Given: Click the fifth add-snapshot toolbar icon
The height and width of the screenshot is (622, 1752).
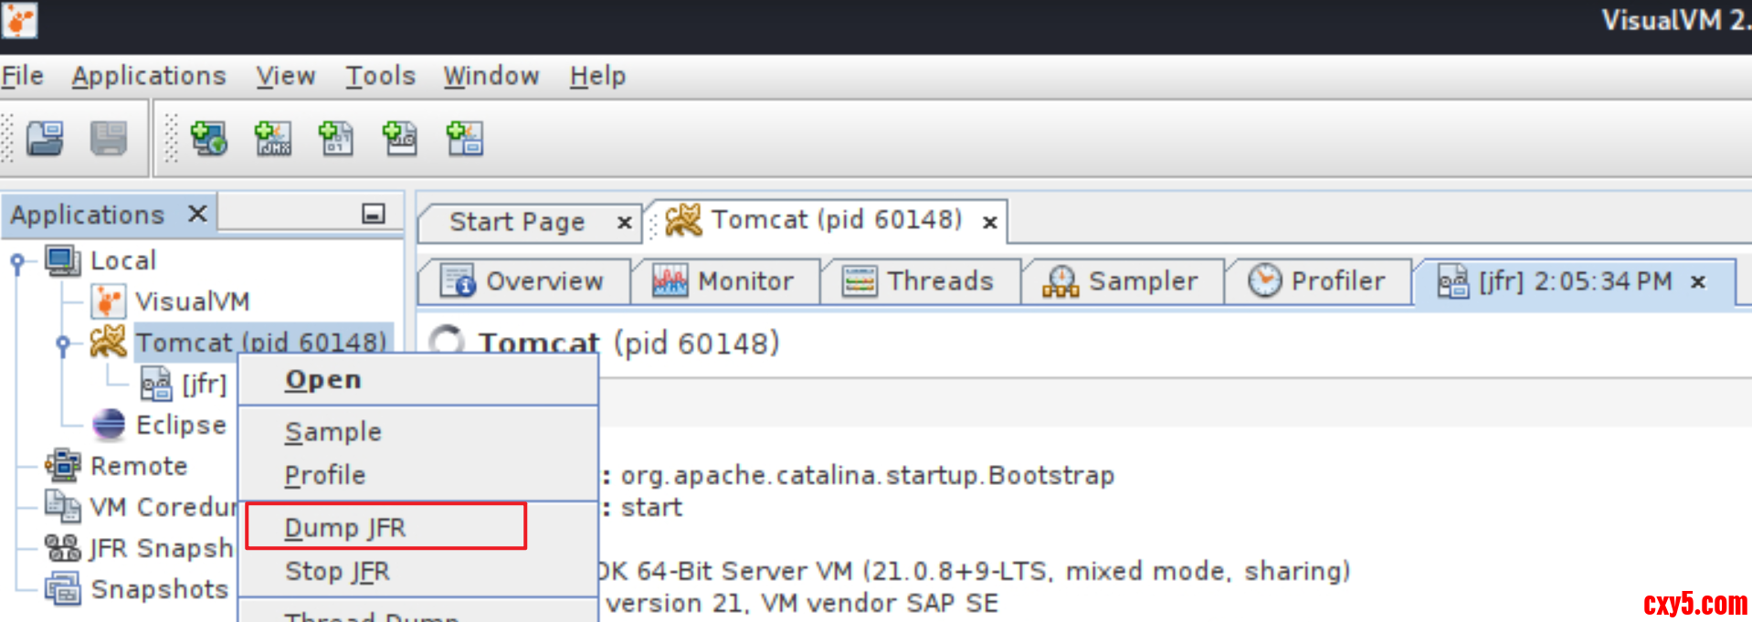Looking at the screenshot, I should tap(464, 139).
